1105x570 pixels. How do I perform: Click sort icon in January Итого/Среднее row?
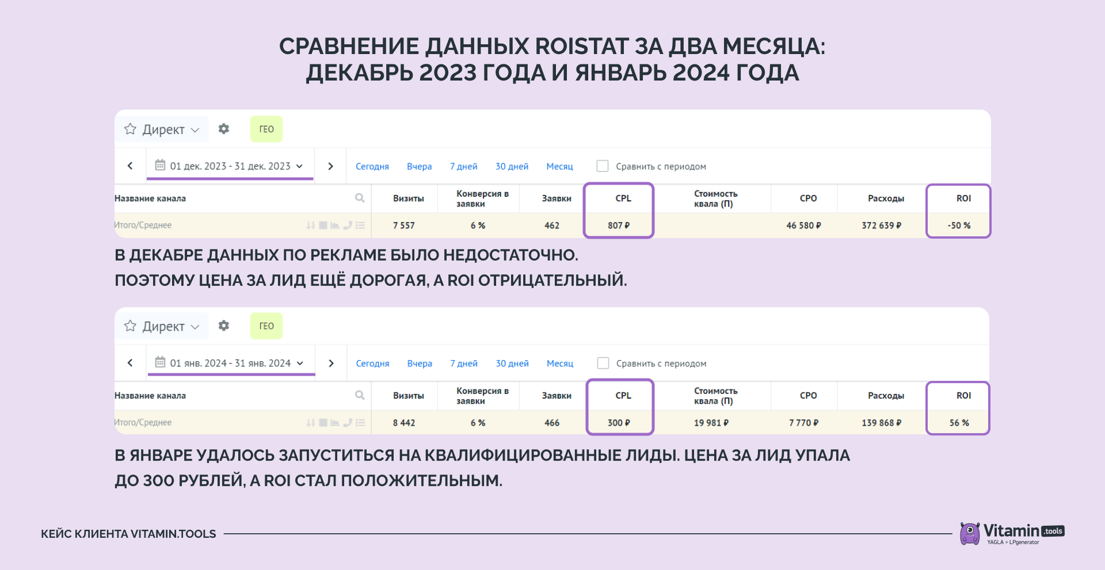311,423
